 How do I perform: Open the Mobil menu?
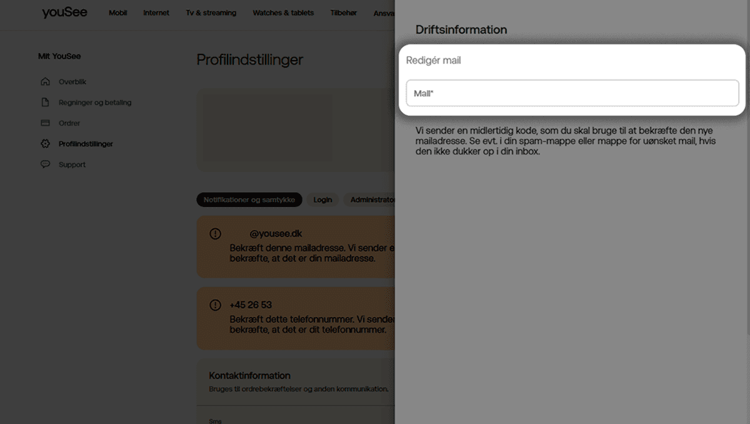[117, 12]
